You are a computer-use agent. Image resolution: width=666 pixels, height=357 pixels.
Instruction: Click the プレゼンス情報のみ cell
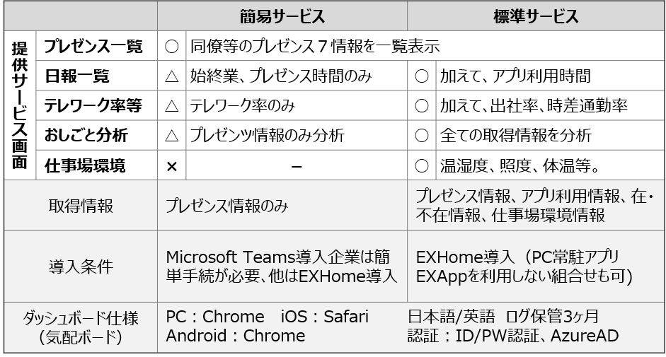[x=226, y=206]
